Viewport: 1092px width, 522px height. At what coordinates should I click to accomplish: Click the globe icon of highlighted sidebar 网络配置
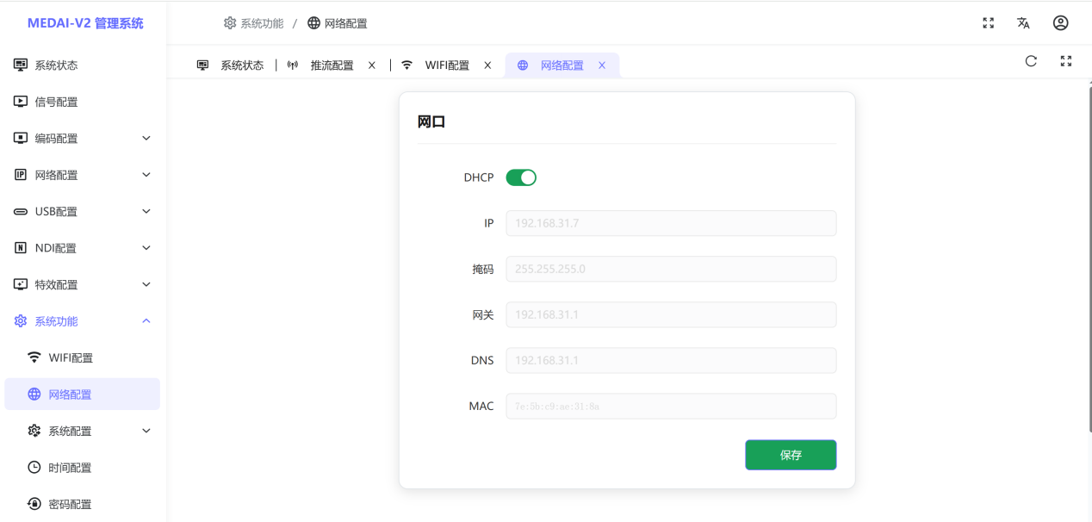34,395
